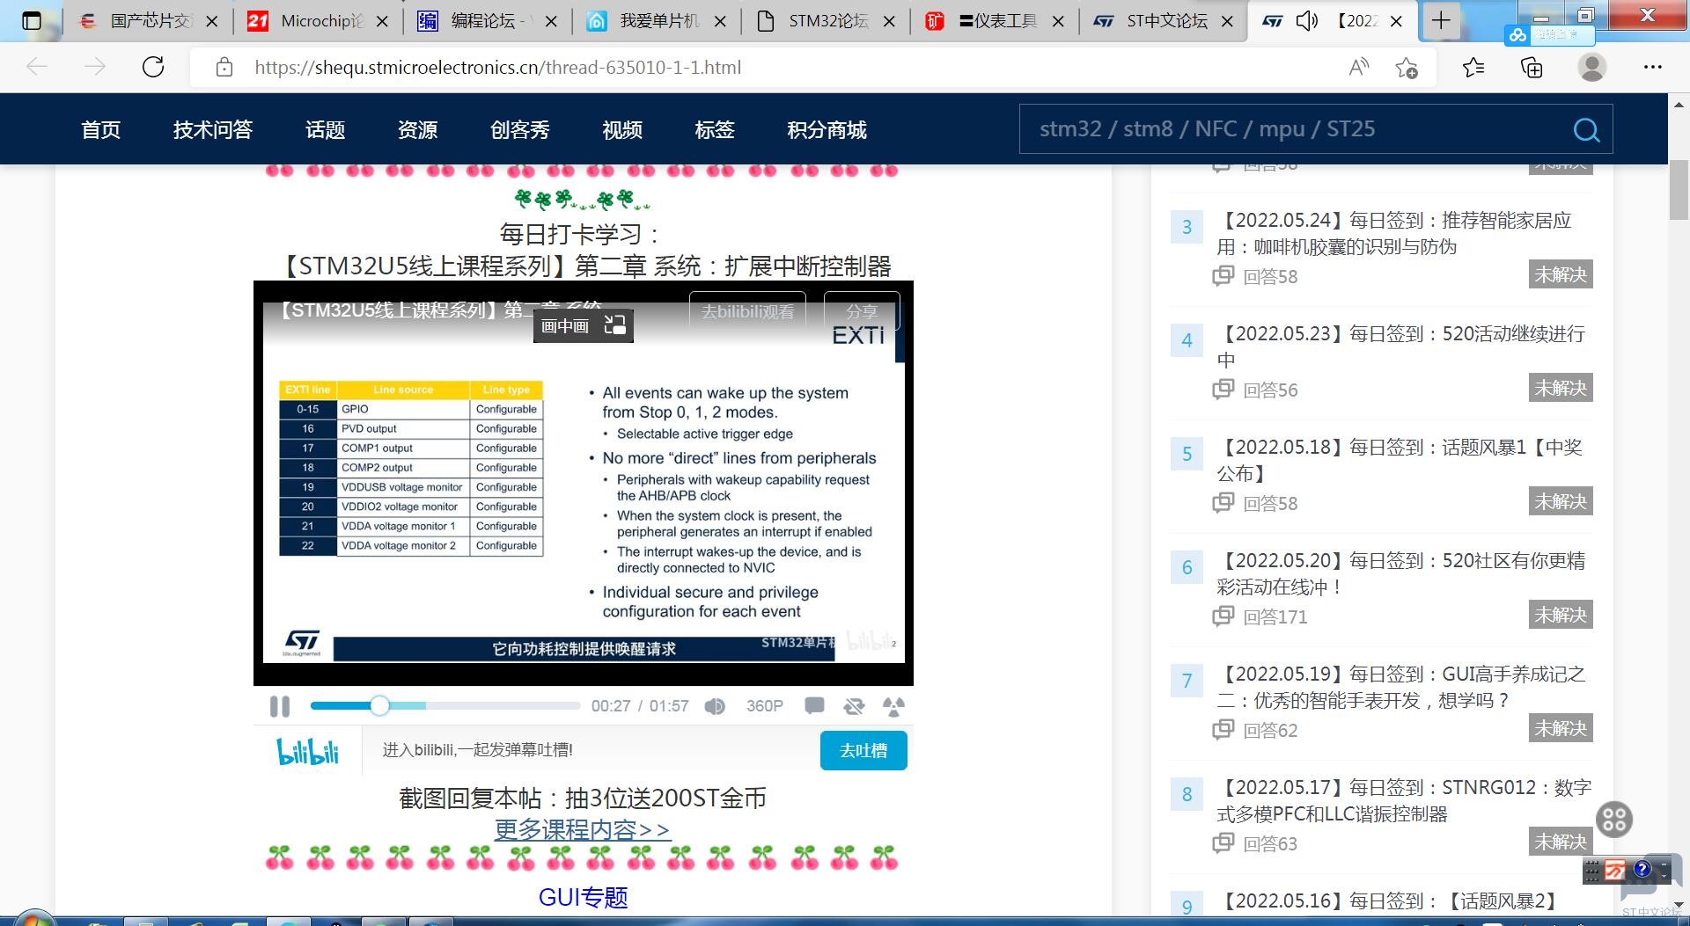Open the 360P video quality selector
Viewport: 1690px width, 926px height.
point(765,706)
